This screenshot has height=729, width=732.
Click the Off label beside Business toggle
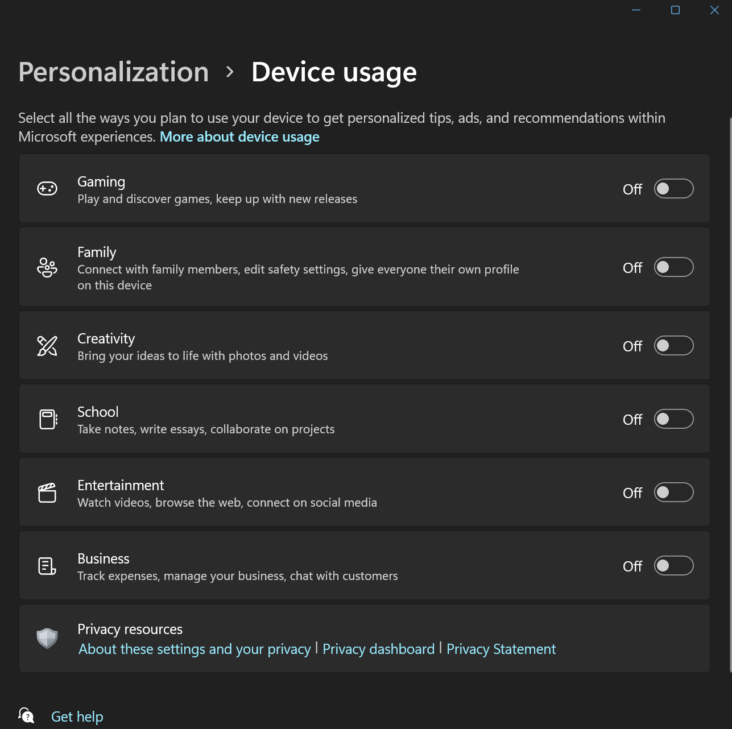pos(632,566)
